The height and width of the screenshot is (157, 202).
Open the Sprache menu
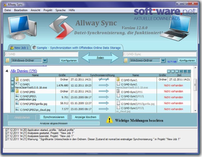(x=60, y=10)
